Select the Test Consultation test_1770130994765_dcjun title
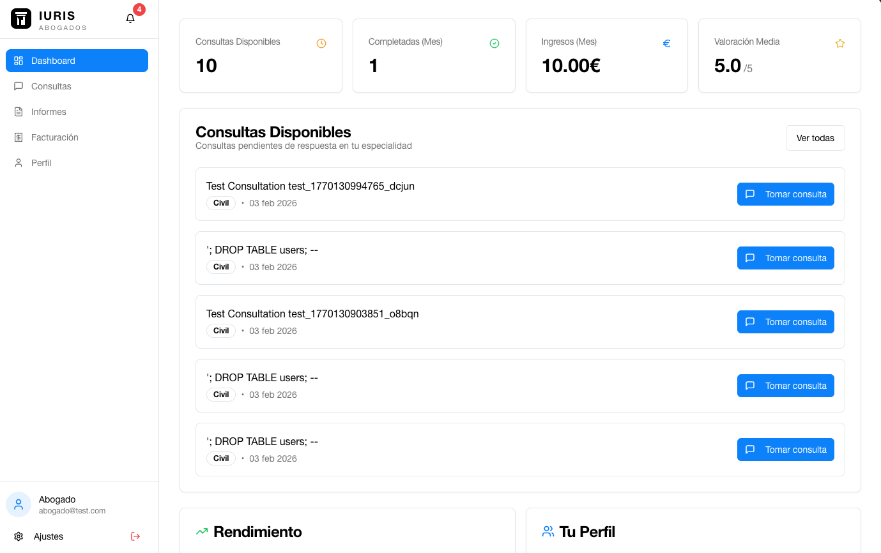The height and width of the screenshot is (553, 881). (x=310, y=186)
